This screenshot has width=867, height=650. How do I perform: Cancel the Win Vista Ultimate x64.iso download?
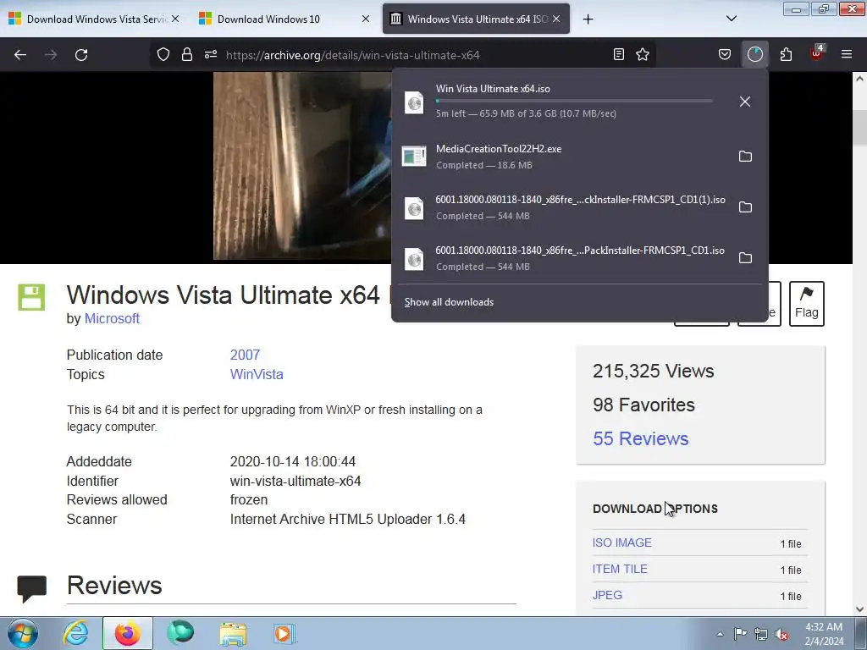click(x=745, y=102)
